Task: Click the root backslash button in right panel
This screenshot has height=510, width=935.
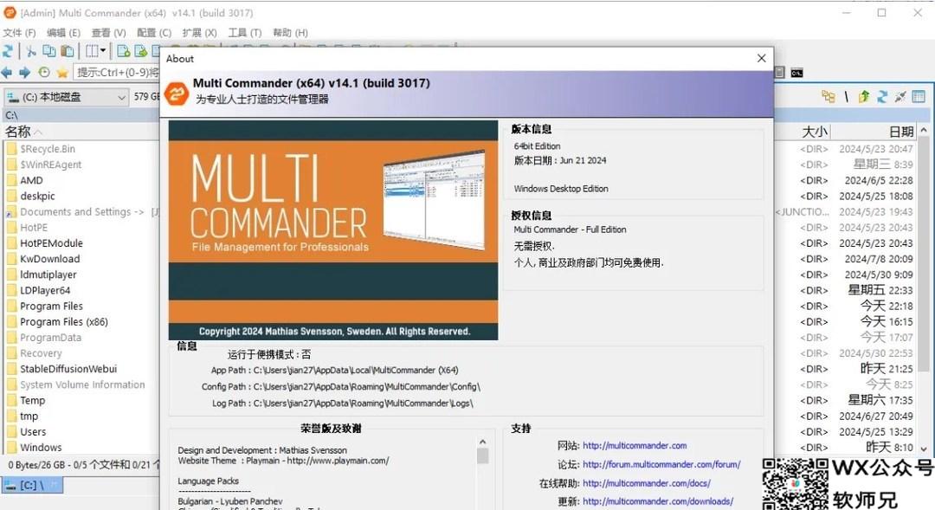Action: point(846,97)
